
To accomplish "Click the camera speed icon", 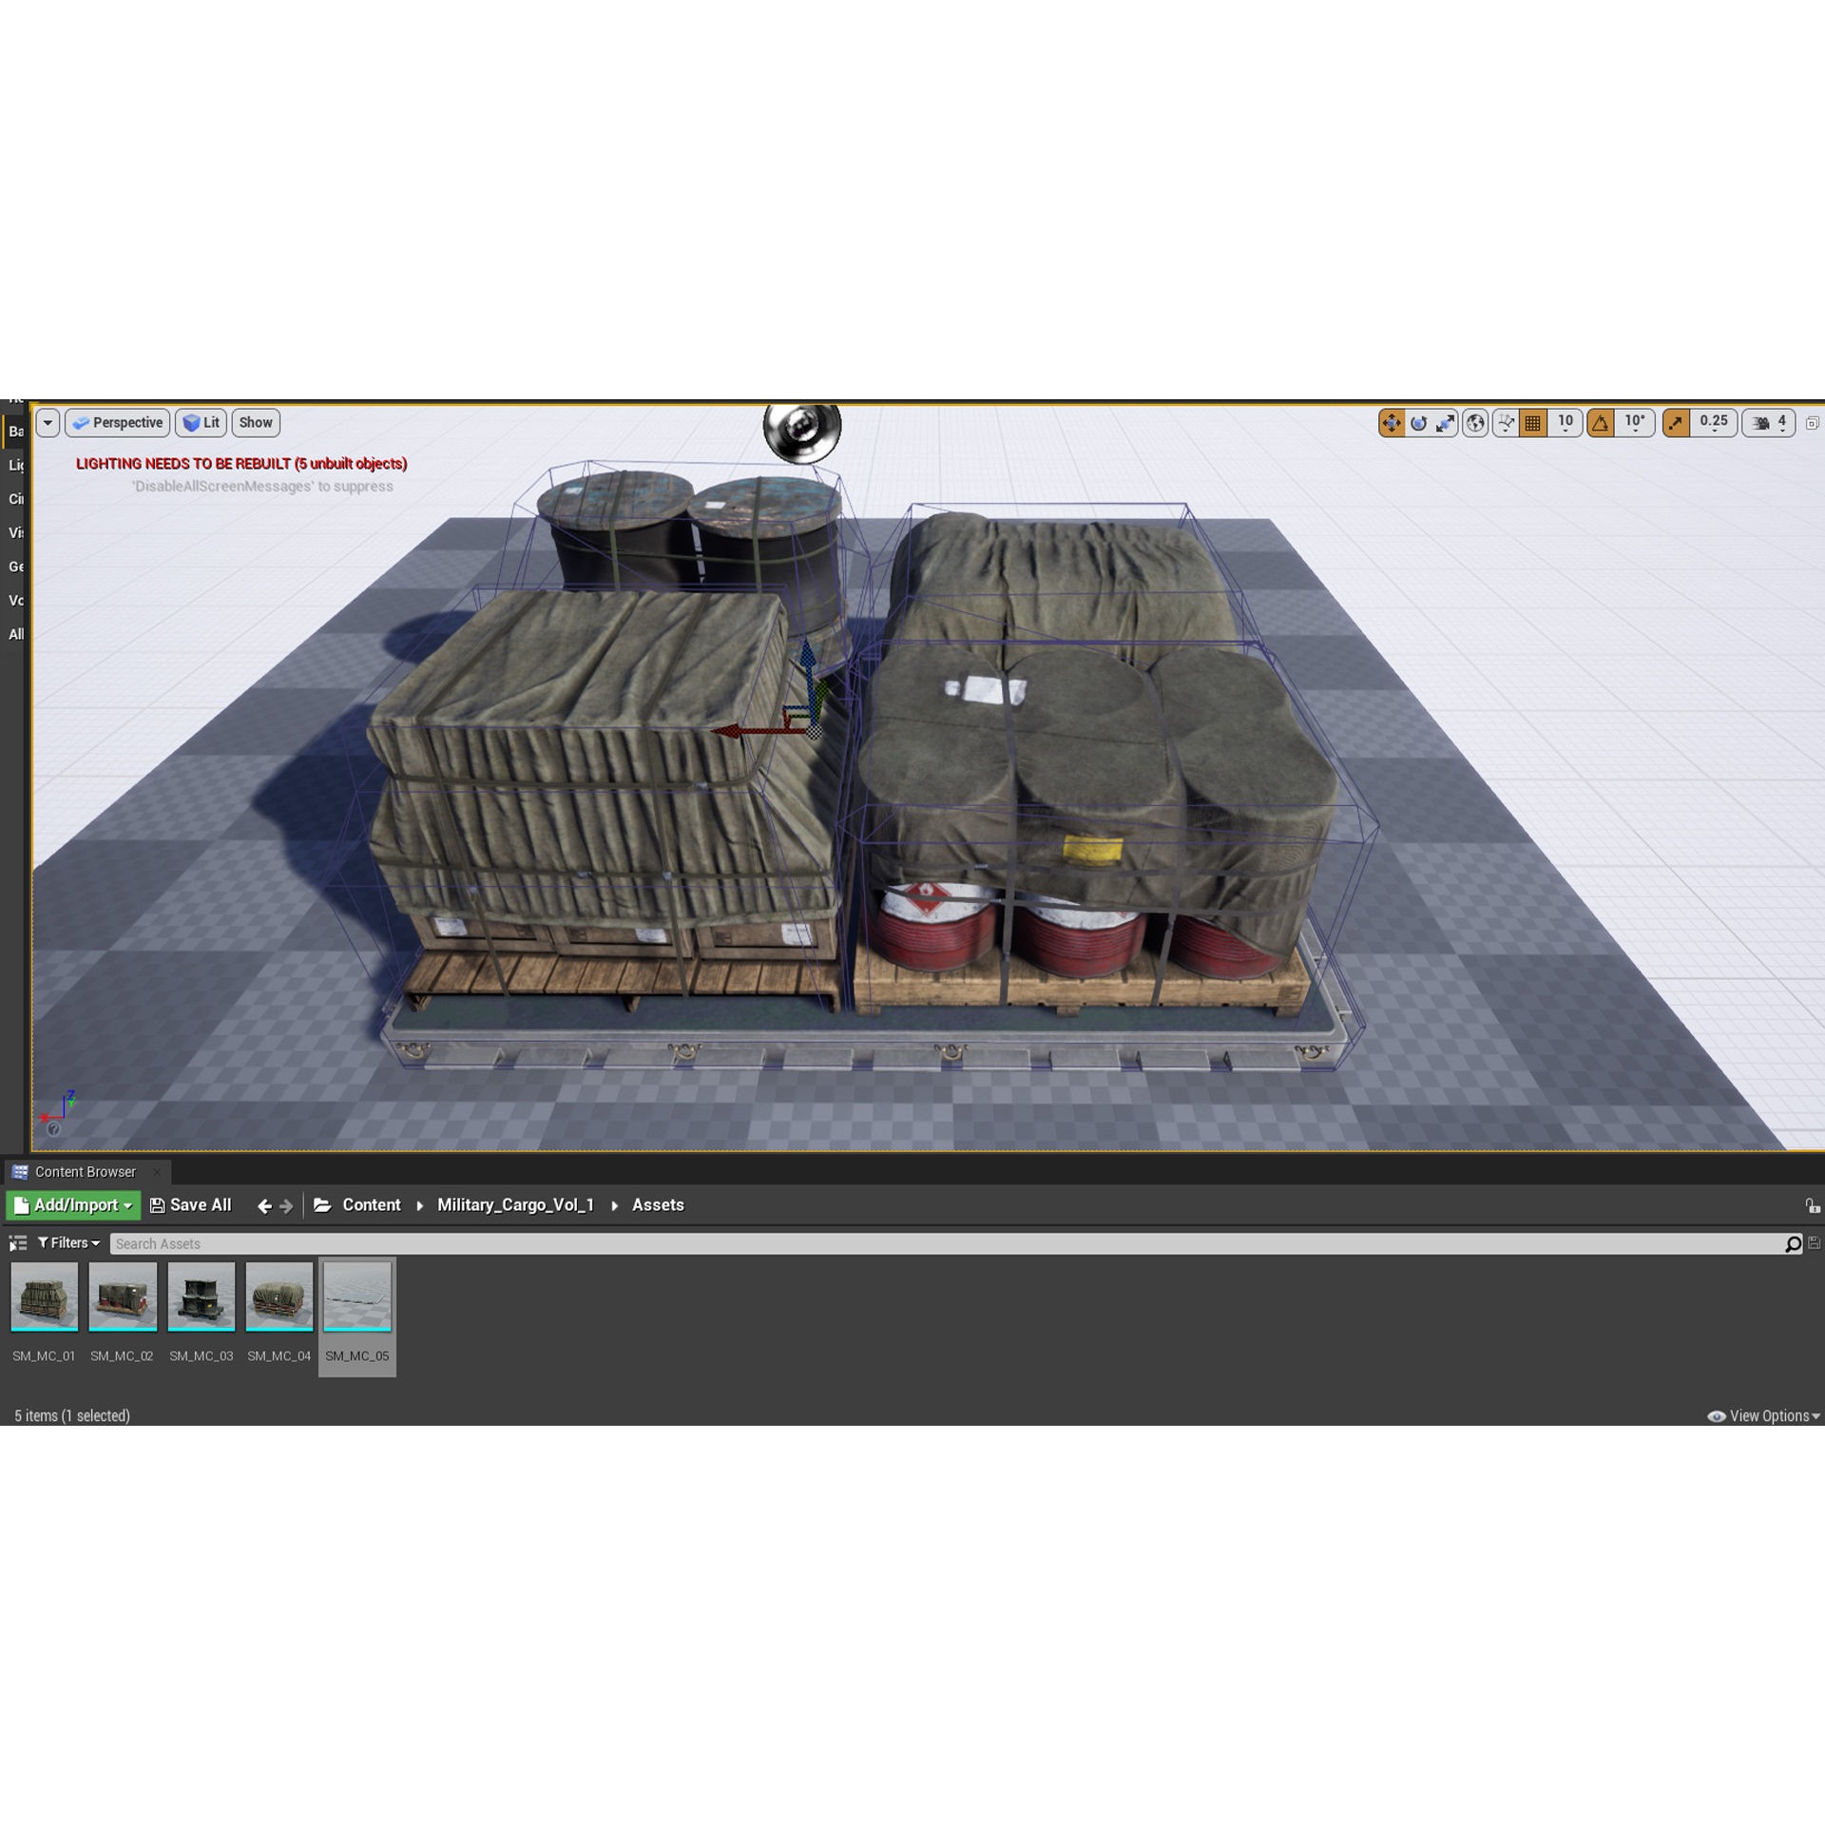I will (x=1758, y=423).
